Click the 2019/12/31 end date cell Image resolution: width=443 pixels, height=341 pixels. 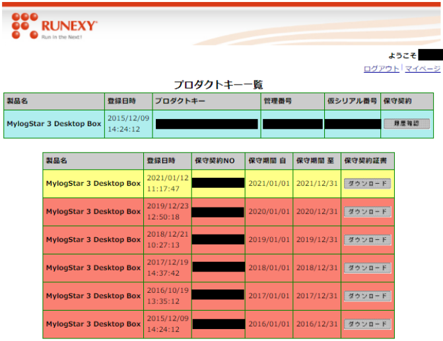point(317,240)
